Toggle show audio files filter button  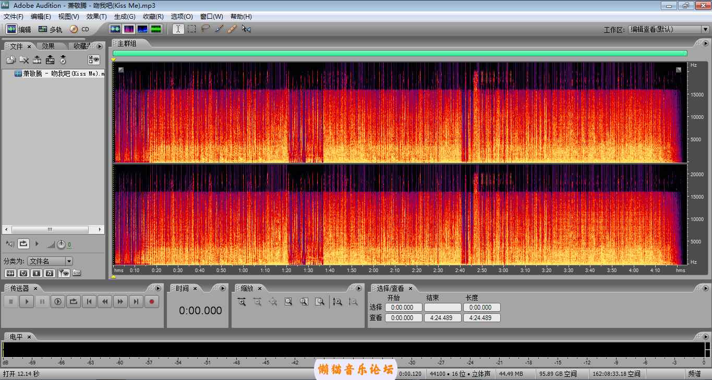point(10,273)
